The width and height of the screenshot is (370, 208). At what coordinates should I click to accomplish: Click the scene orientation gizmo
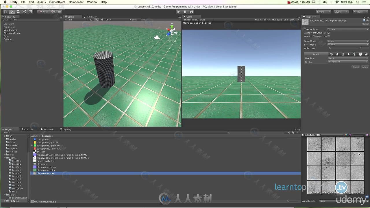coord(172,31)
